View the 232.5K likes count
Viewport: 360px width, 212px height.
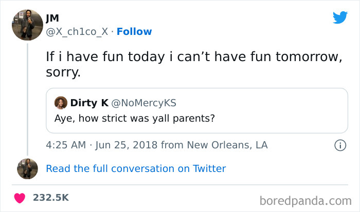coord(51,198)
